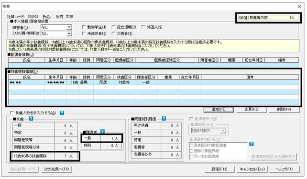Viewport: 307px width, 179px height.
Task: Check 扶養人数を手入力する(A) checkbox
Action: (x=12, y=113)
